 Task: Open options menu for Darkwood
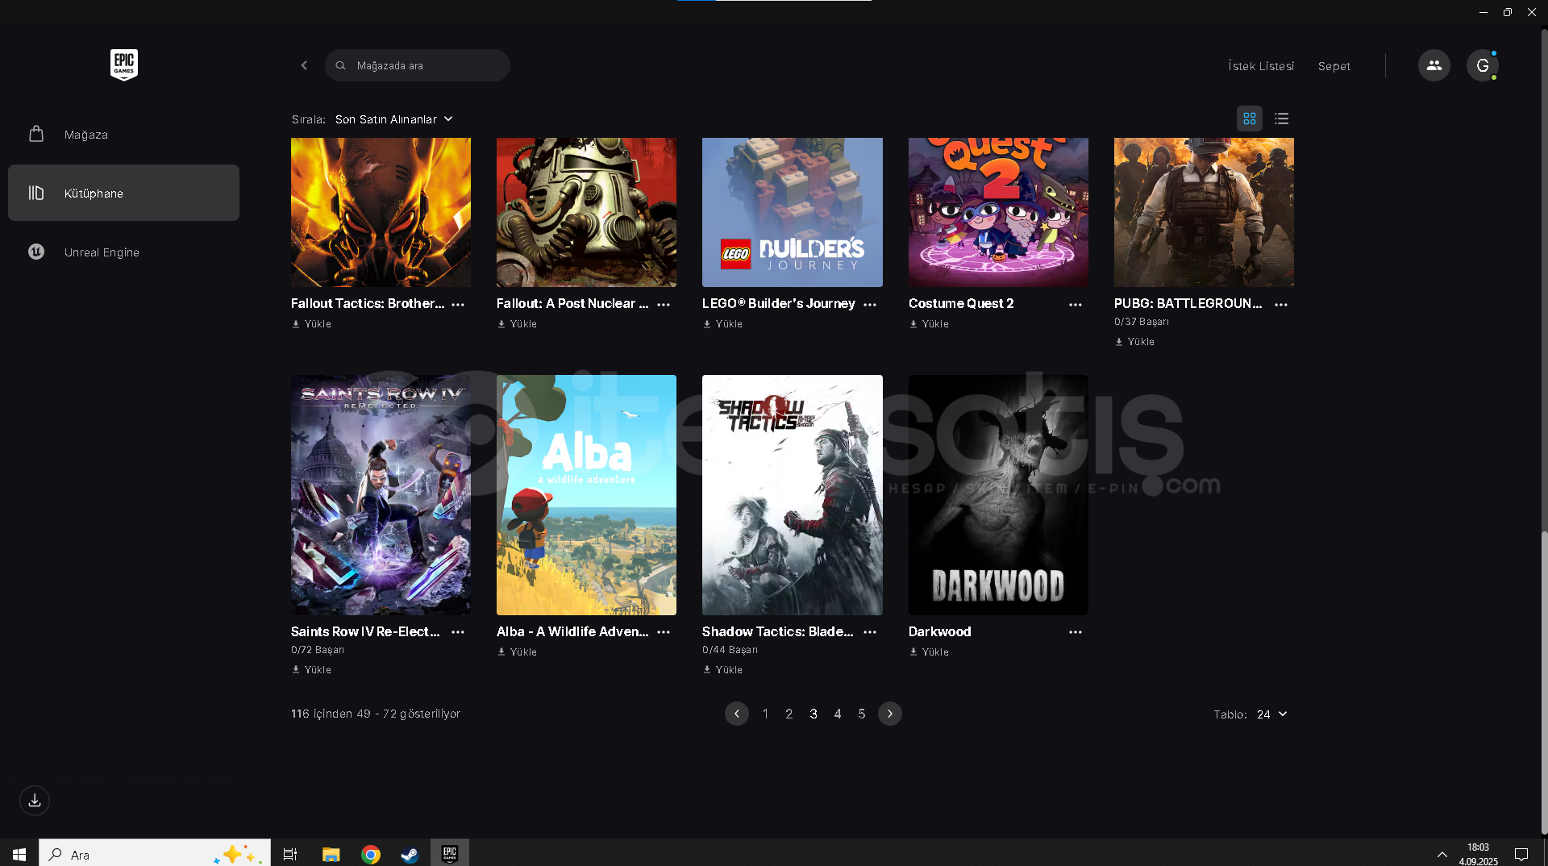(1076, 632)
